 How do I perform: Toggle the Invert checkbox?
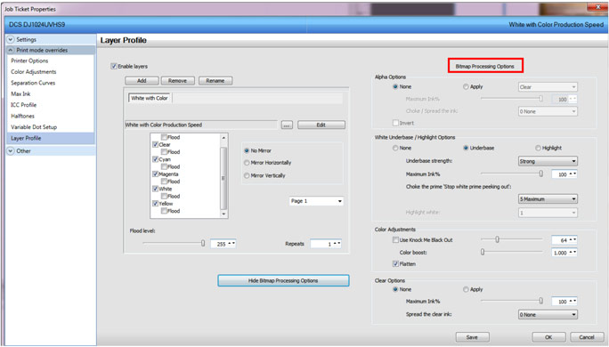coord(395,123)
